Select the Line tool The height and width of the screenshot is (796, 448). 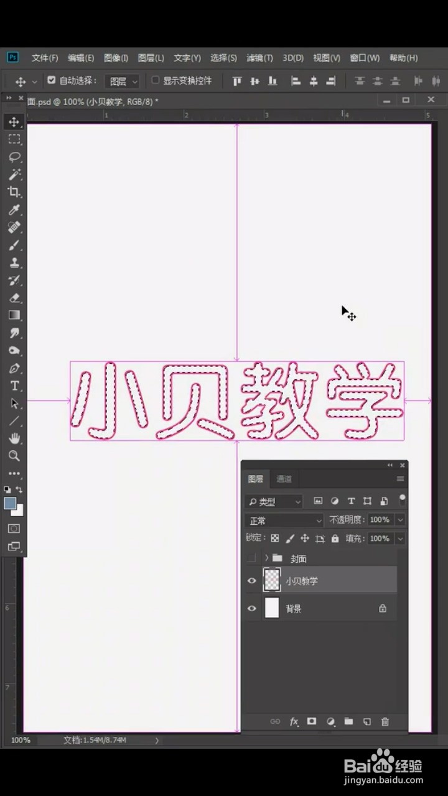(14, 421)
